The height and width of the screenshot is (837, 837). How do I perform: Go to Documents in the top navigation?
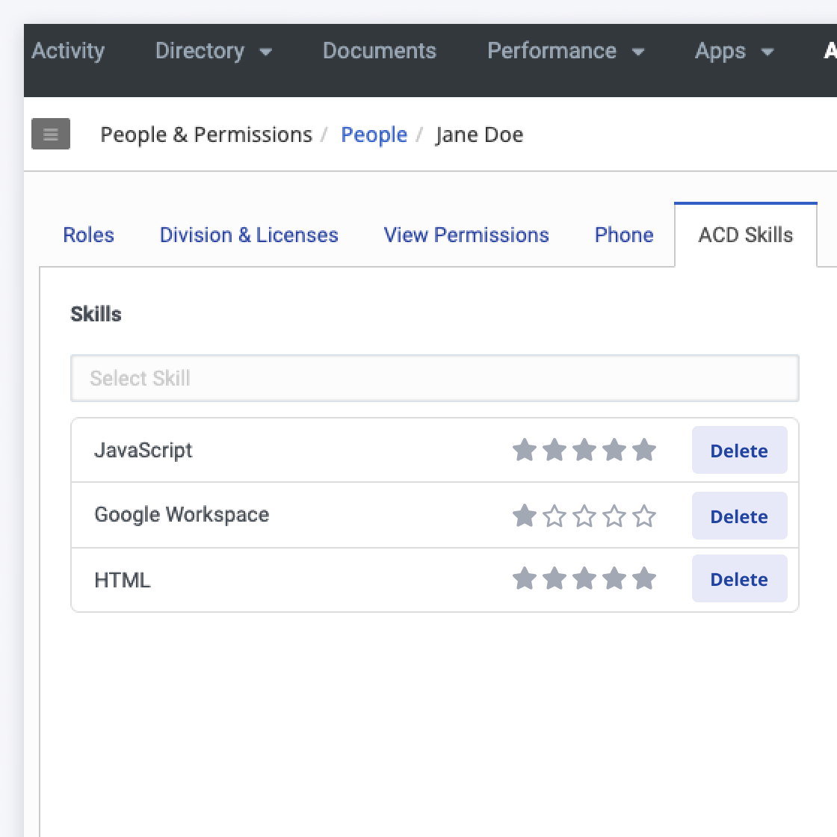(x=379, y=51)
